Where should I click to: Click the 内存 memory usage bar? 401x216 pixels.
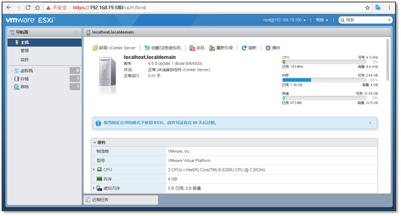324,80
